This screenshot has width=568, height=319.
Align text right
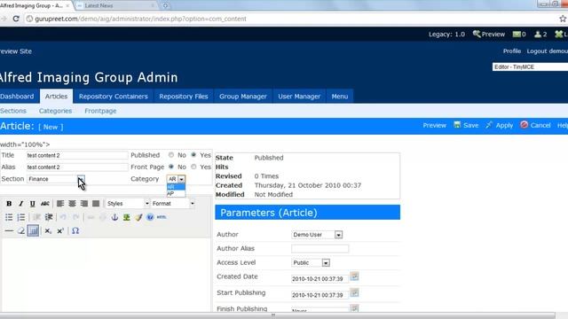click(84, 204)
